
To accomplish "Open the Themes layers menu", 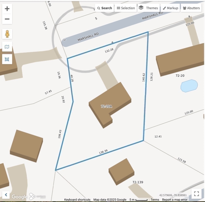I will (149, 8).
